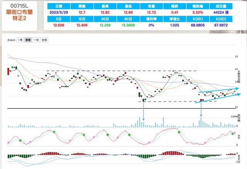Screen dimensions: 247x169
Task: Click the 18 price axis label
Action: (x=236, y=57)
